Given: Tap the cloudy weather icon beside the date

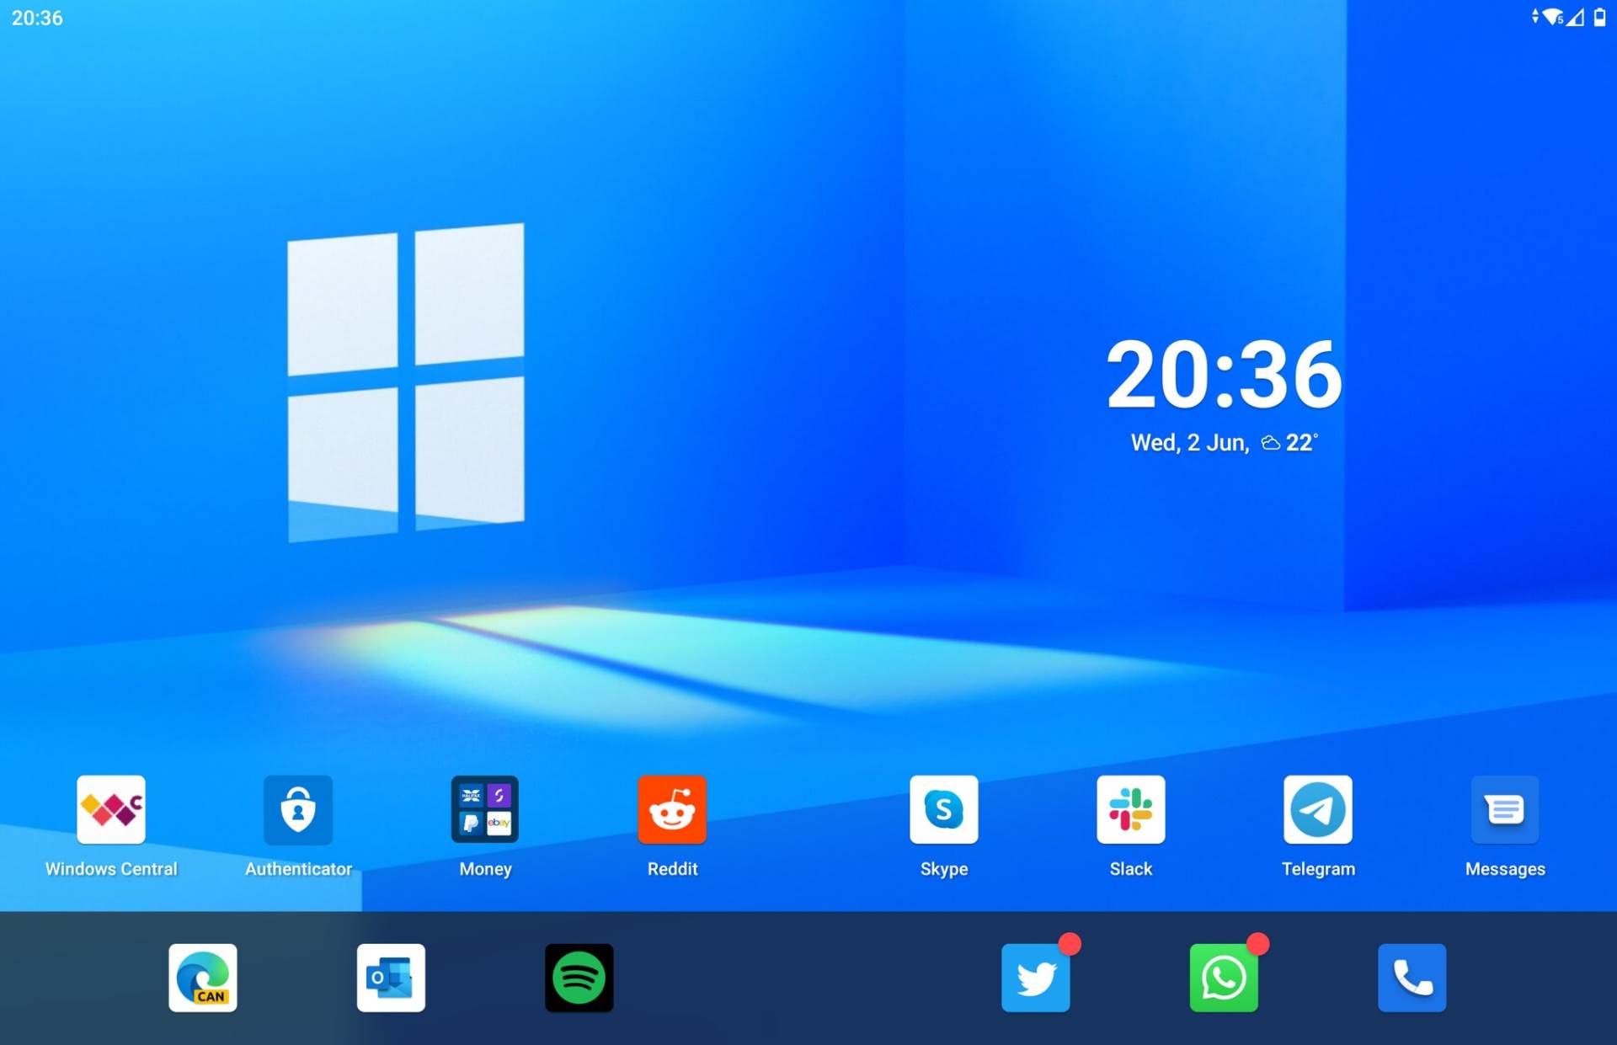Looking at the screenshot, I should (x=1271, y=441).
